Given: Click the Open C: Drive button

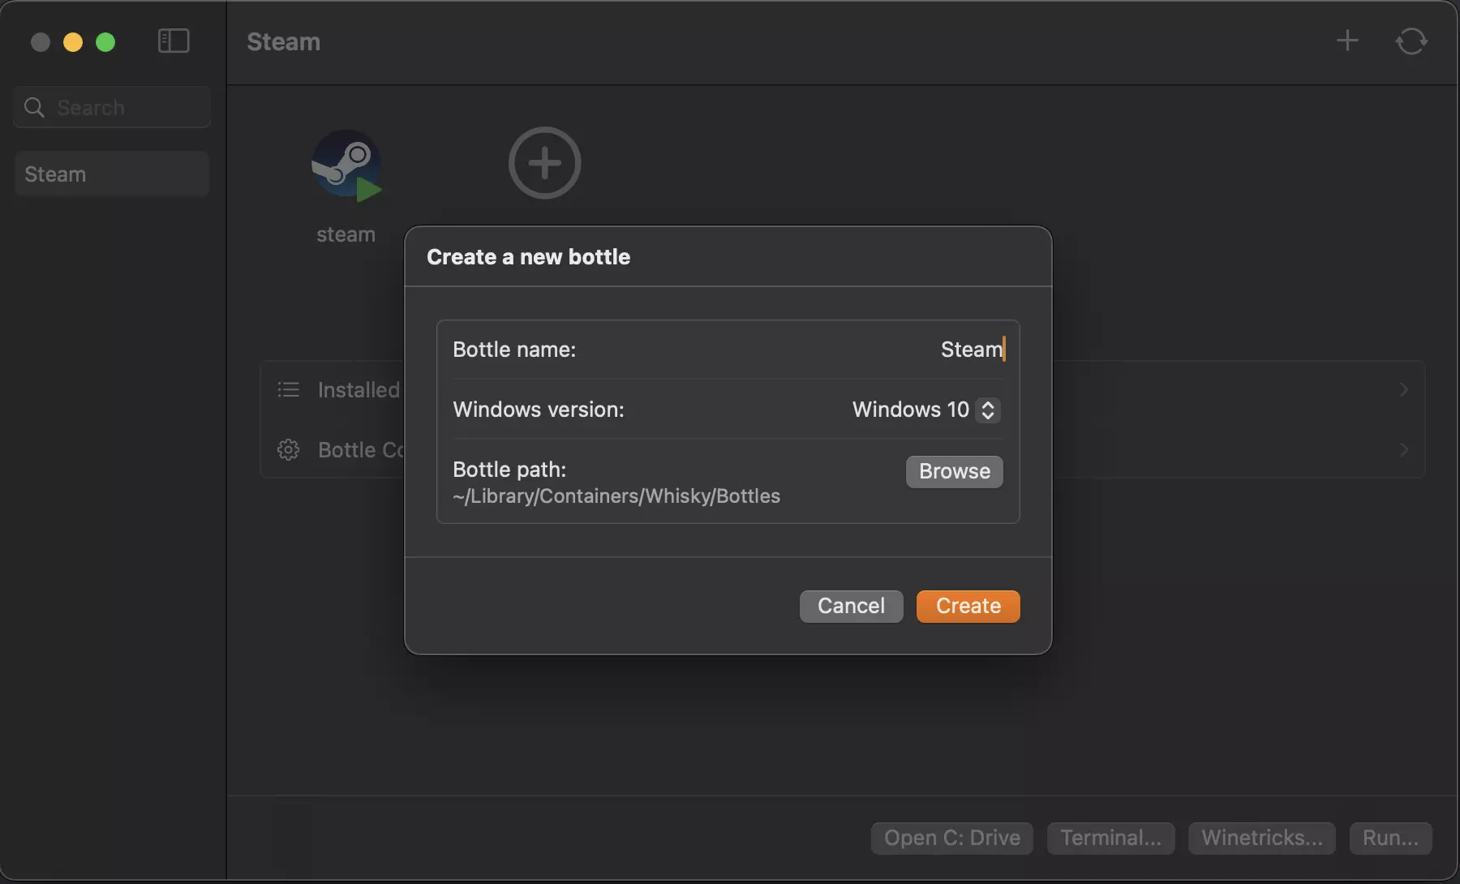Looking at the screenshot, I should coord(952,838).
